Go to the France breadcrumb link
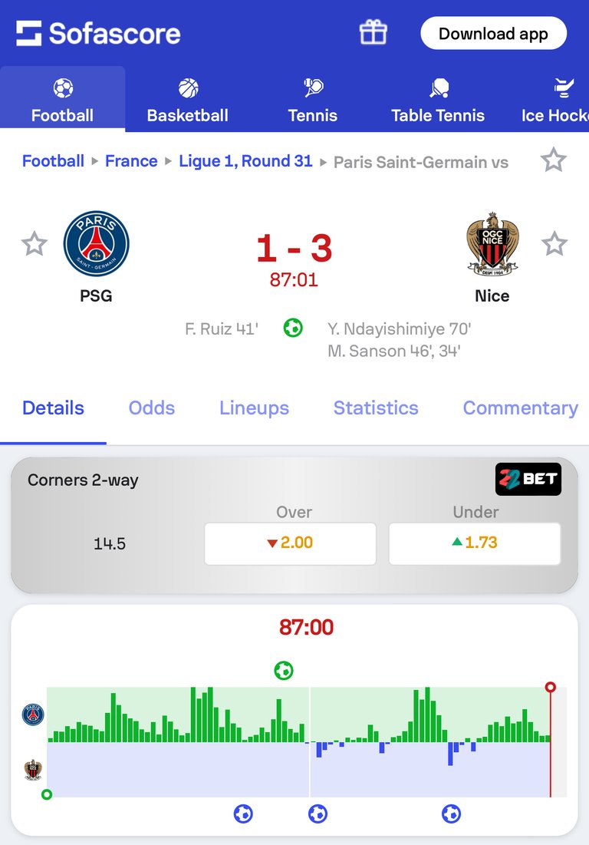 pos(131,161)
